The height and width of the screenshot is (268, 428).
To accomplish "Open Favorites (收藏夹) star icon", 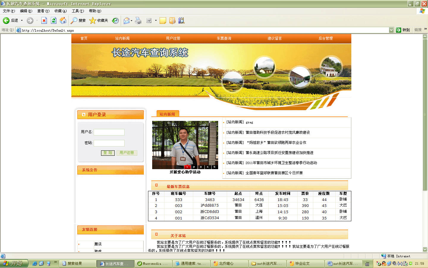I will coord(98,21).
